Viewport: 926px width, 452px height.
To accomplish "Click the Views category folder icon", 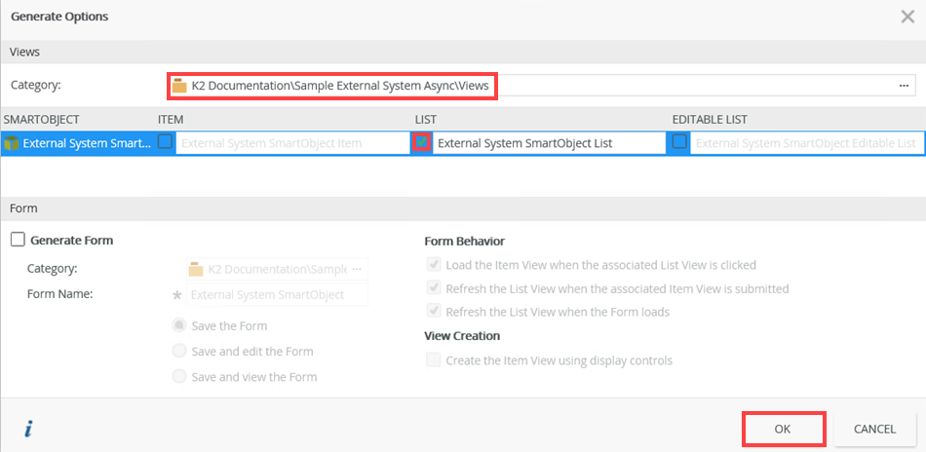I will (179, 86).
